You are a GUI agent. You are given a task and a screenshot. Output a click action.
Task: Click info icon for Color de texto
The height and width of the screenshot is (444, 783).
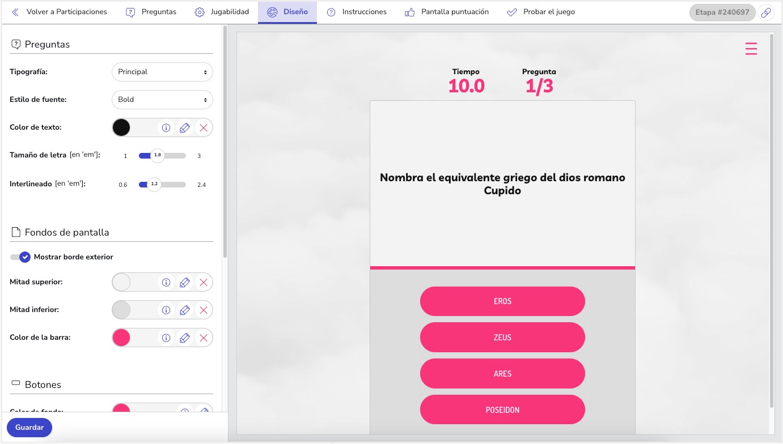[x=166, y=128]
